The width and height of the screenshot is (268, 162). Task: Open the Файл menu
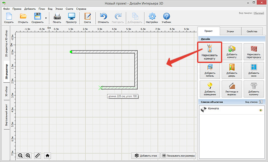[6, 9]
